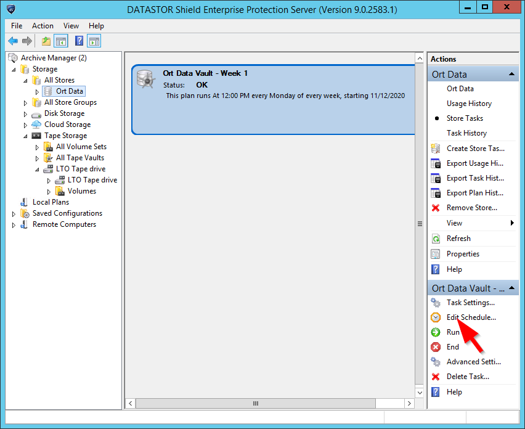Collapse the All Stores tree node
This screenshot has width=525, height=429.
tap(25, 81)
